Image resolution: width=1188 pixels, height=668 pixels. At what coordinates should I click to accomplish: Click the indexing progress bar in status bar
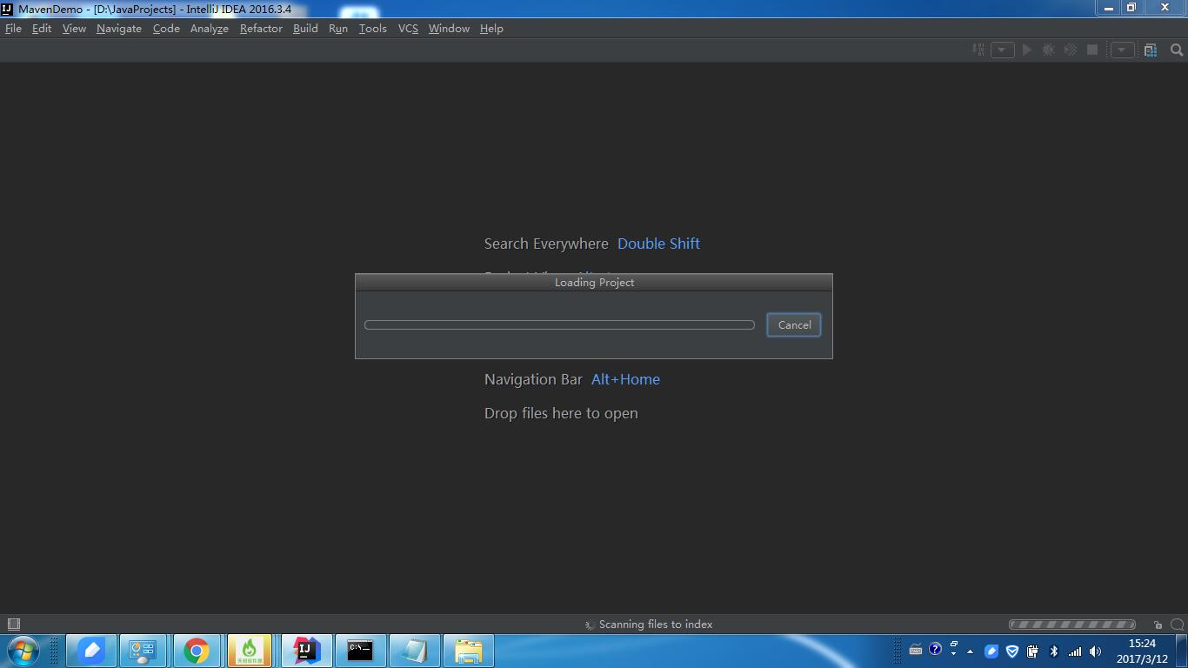click(1072, 625)
